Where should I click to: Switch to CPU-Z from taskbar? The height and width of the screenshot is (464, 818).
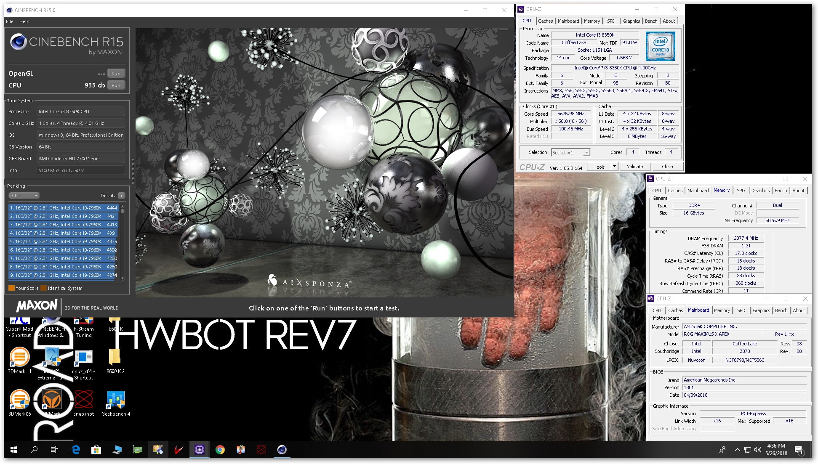(199, 450)
